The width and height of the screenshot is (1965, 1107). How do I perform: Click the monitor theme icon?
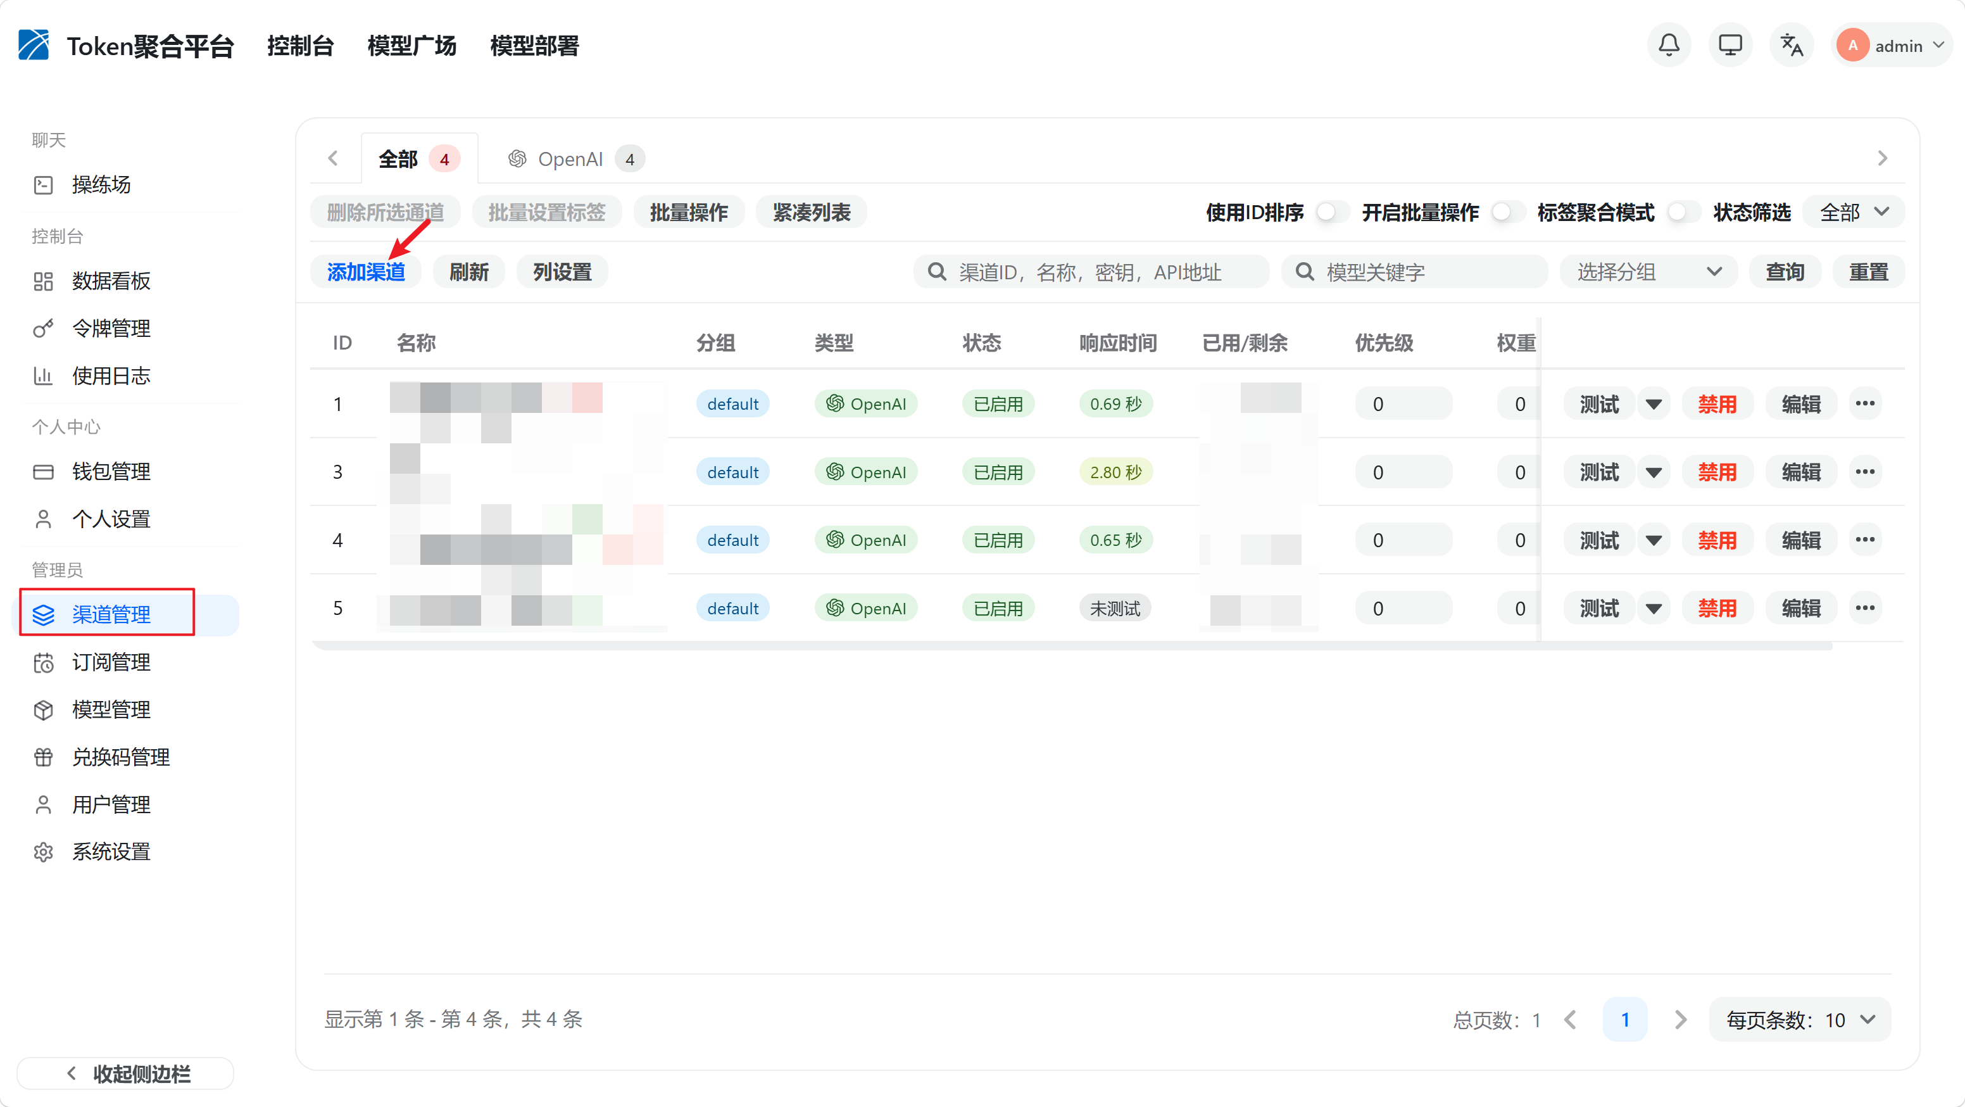(1730, 46)
